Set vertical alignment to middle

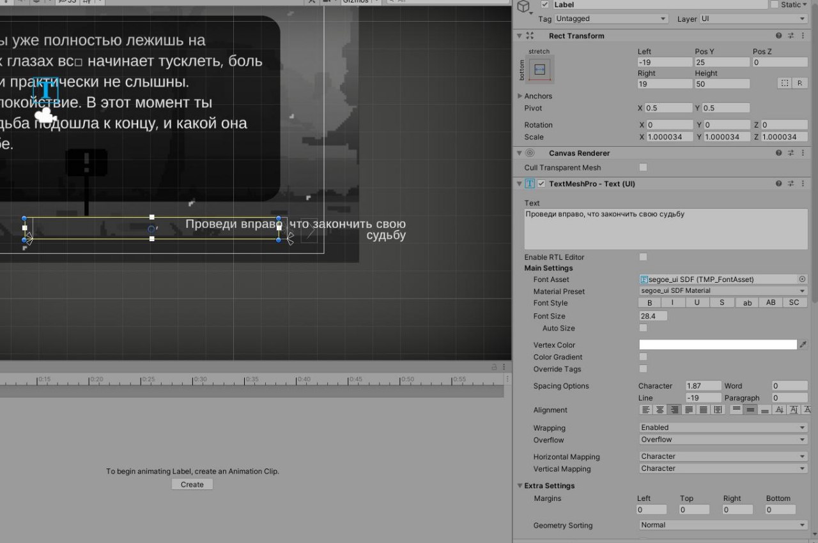coord(751,410)
